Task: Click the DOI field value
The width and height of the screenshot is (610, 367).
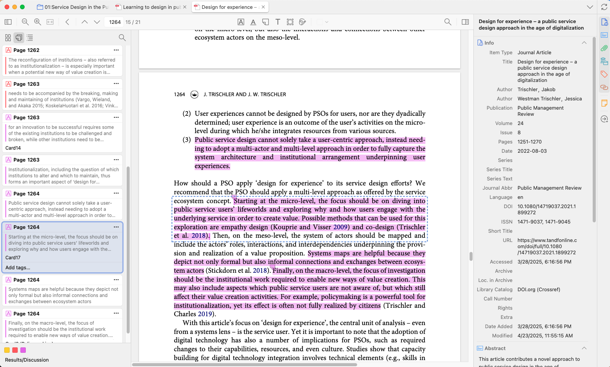Action: click(x=546, y=209)
